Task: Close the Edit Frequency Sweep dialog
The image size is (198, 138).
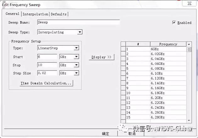Action: tap(189, 3)
